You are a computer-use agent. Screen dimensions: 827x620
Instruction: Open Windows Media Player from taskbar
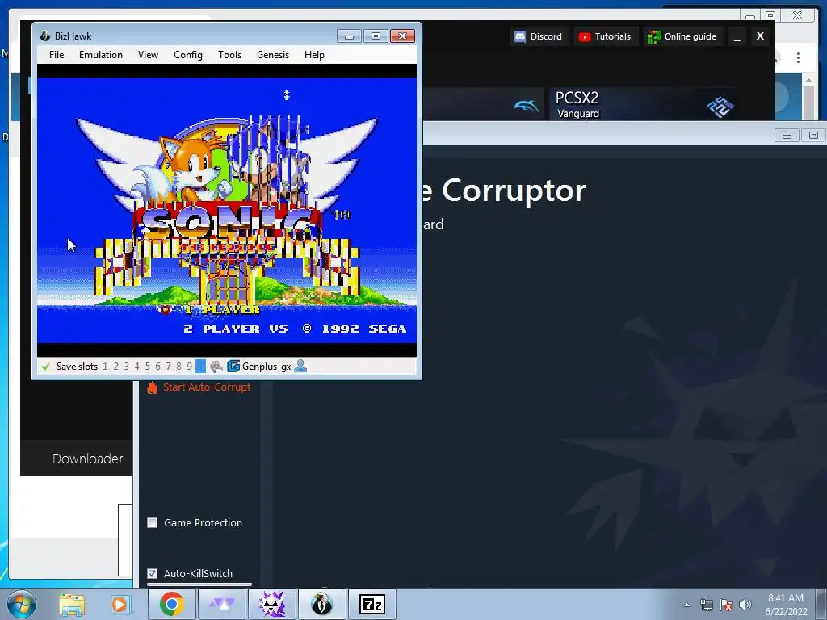tap(120, 605)
